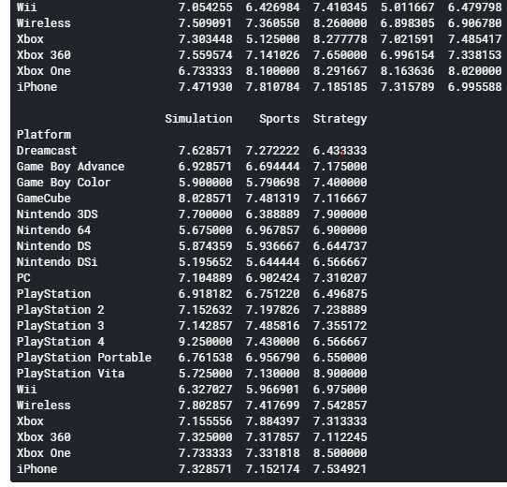Click Xbox One value 8.291667
The width and height of the screenshot is (507, 487).
[340, 70]
